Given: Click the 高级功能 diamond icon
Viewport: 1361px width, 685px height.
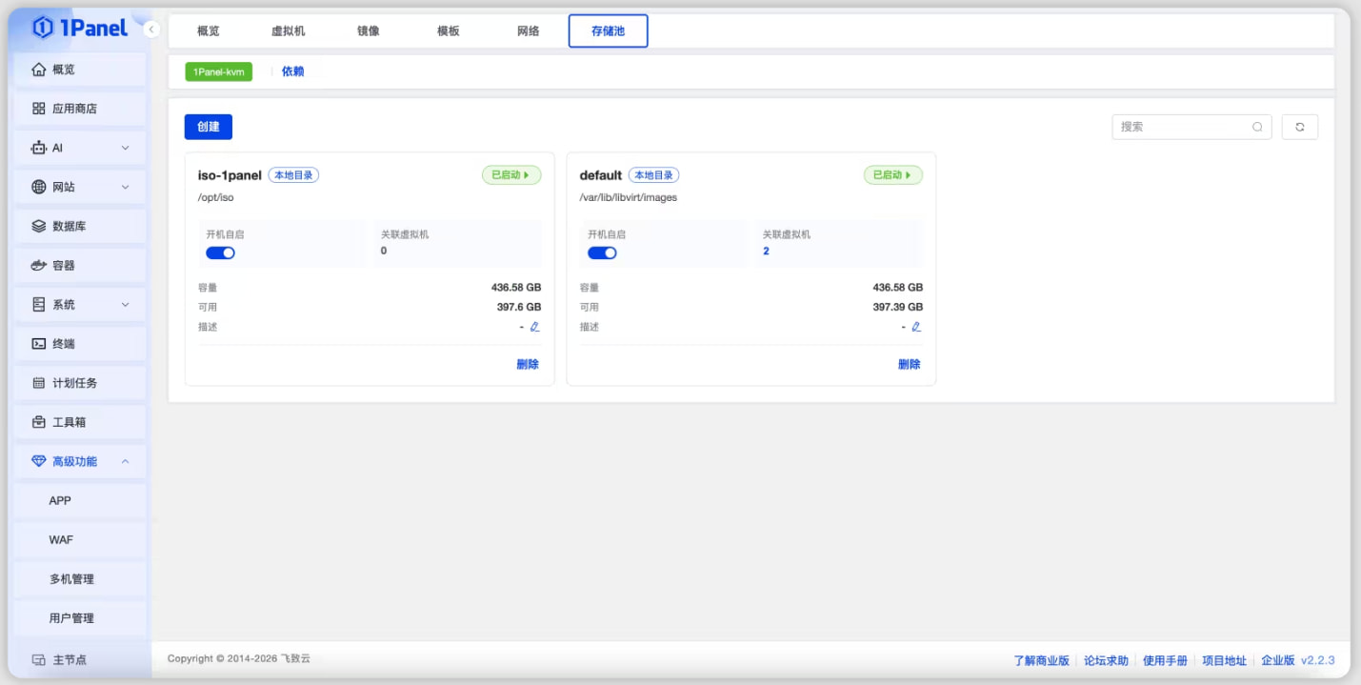Looking at the screenshot, I should [x=39, y=461].
